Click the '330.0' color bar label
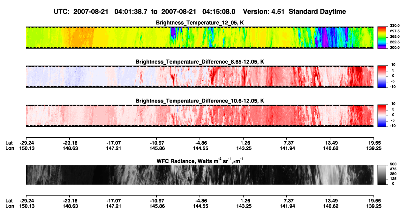 coord(395,26)
